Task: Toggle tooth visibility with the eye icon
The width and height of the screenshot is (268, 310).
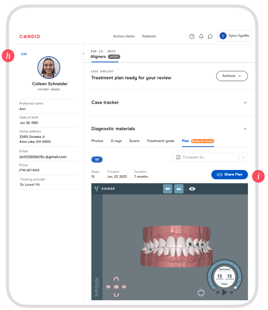Action: coord(192,189)
